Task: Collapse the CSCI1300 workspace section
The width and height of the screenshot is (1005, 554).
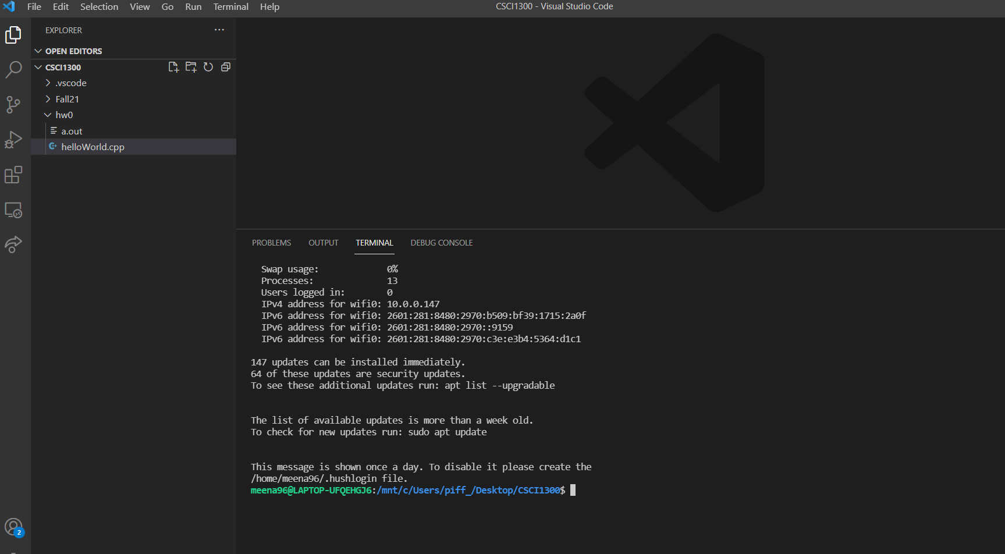Action: pyautogui.click(x=38, y=68)
